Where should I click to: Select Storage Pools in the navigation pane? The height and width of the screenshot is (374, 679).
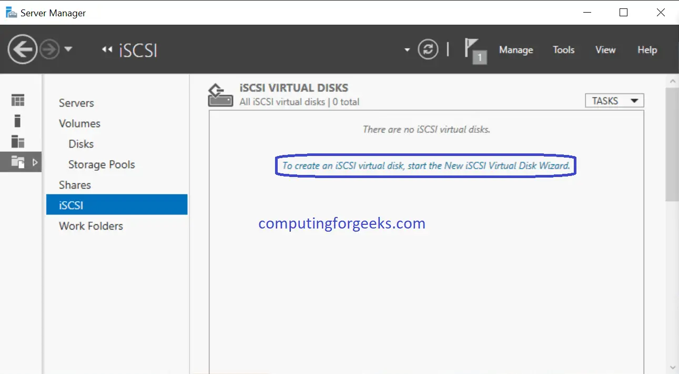[101, 164]
